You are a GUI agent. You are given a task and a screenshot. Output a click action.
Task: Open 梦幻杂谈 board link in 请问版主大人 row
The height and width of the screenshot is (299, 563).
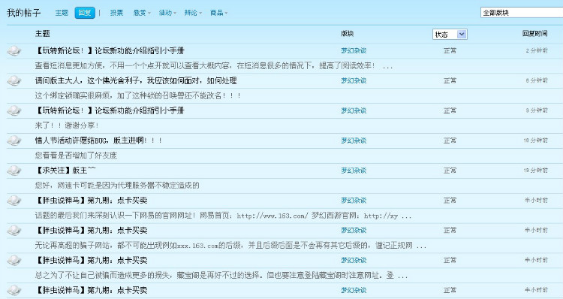354,80
